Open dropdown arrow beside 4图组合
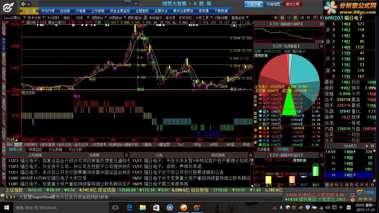This screenshot has height=213, width=379. (x=105, y=18)
